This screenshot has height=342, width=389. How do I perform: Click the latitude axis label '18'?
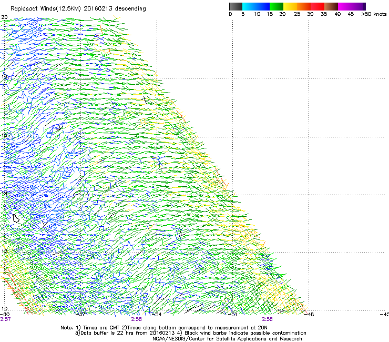[4, 76]
